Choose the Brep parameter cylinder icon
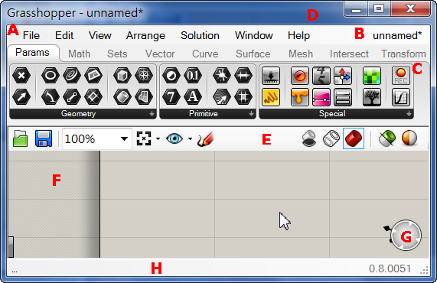 coord(122,97)
